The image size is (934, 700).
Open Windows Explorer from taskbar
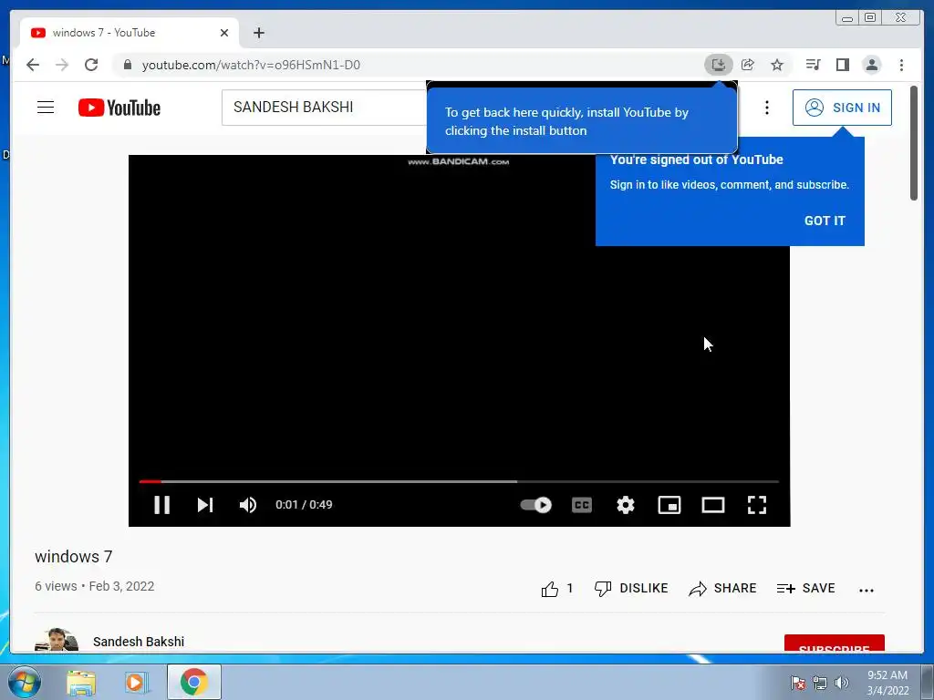coord(81,682)
